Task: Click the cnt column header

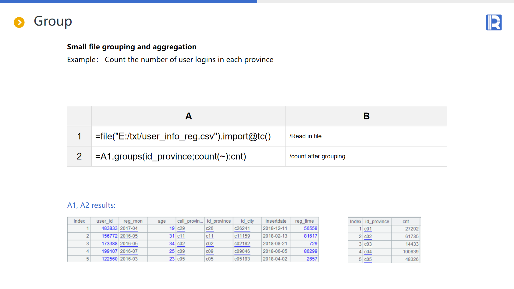Action: [x=406, y=222]
